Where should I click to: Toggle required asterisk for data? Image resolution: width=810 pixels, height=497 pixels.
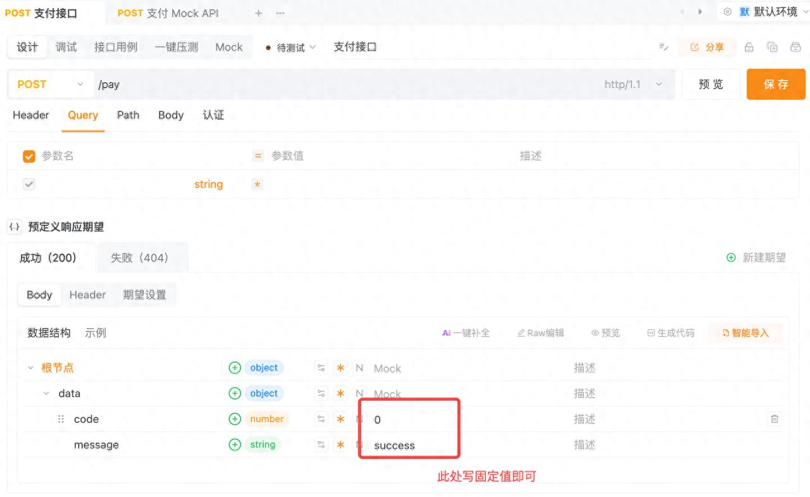pos(340,393)
